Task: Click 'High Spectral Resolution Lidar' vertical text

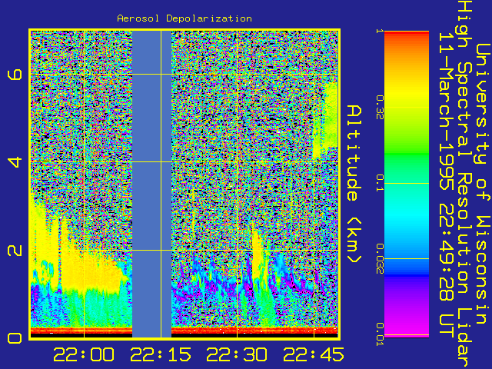Action: [x=464, y=184]
